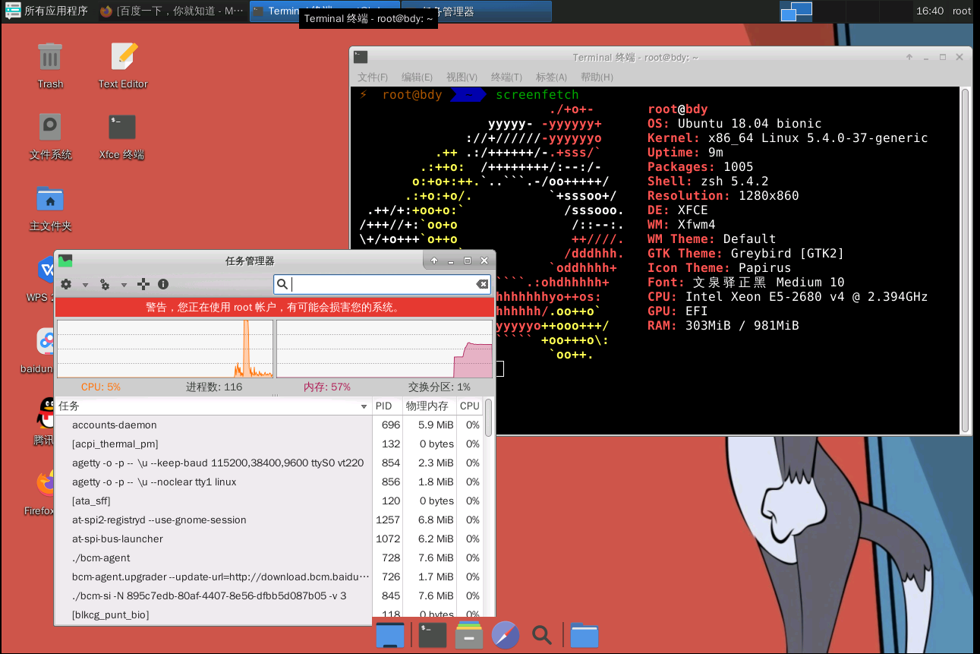This screenshot has height=654, width=980.
Task: Click the root user label in the panel
Action: 962,11
